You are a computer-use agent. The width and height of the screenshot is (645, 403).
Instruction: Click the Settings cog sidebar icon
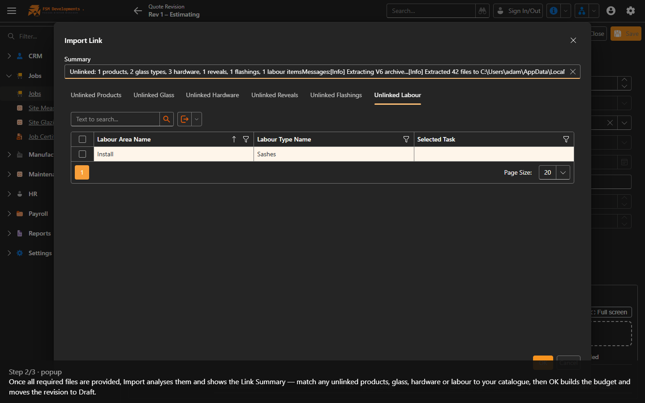pyautogui.click(x=20, y=253)
